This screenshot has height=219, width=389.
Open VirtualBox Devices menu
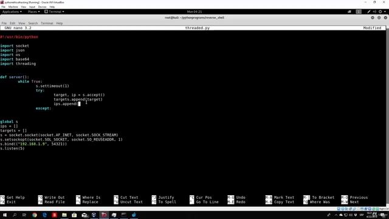pos(42,7)
